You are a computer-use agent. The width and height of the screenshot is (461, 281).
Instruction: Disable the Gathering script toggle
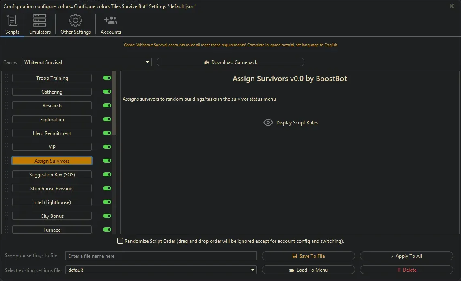[107, 92]
